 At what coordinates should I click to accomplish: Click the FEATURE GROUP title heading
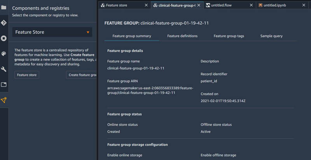point(157,23)
